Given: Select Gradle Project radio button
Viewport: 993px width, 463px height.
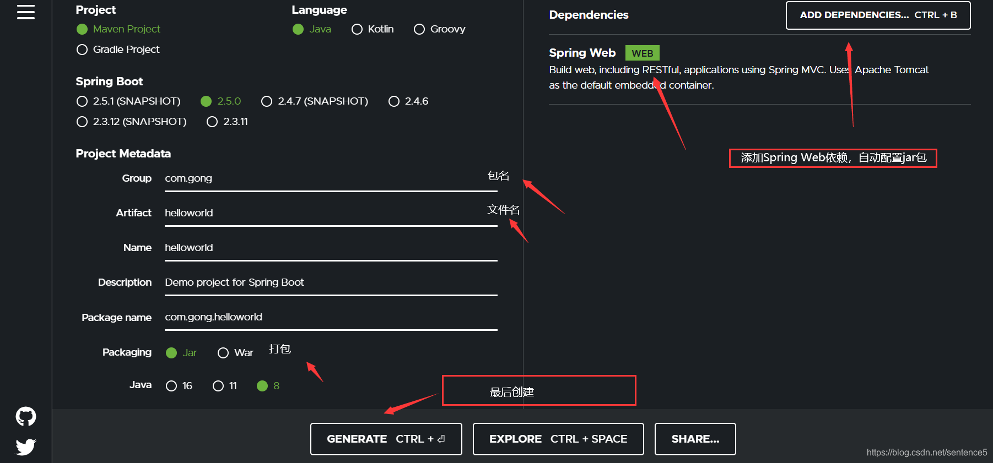Looking at the screenshot, I should tap(118, 50).
